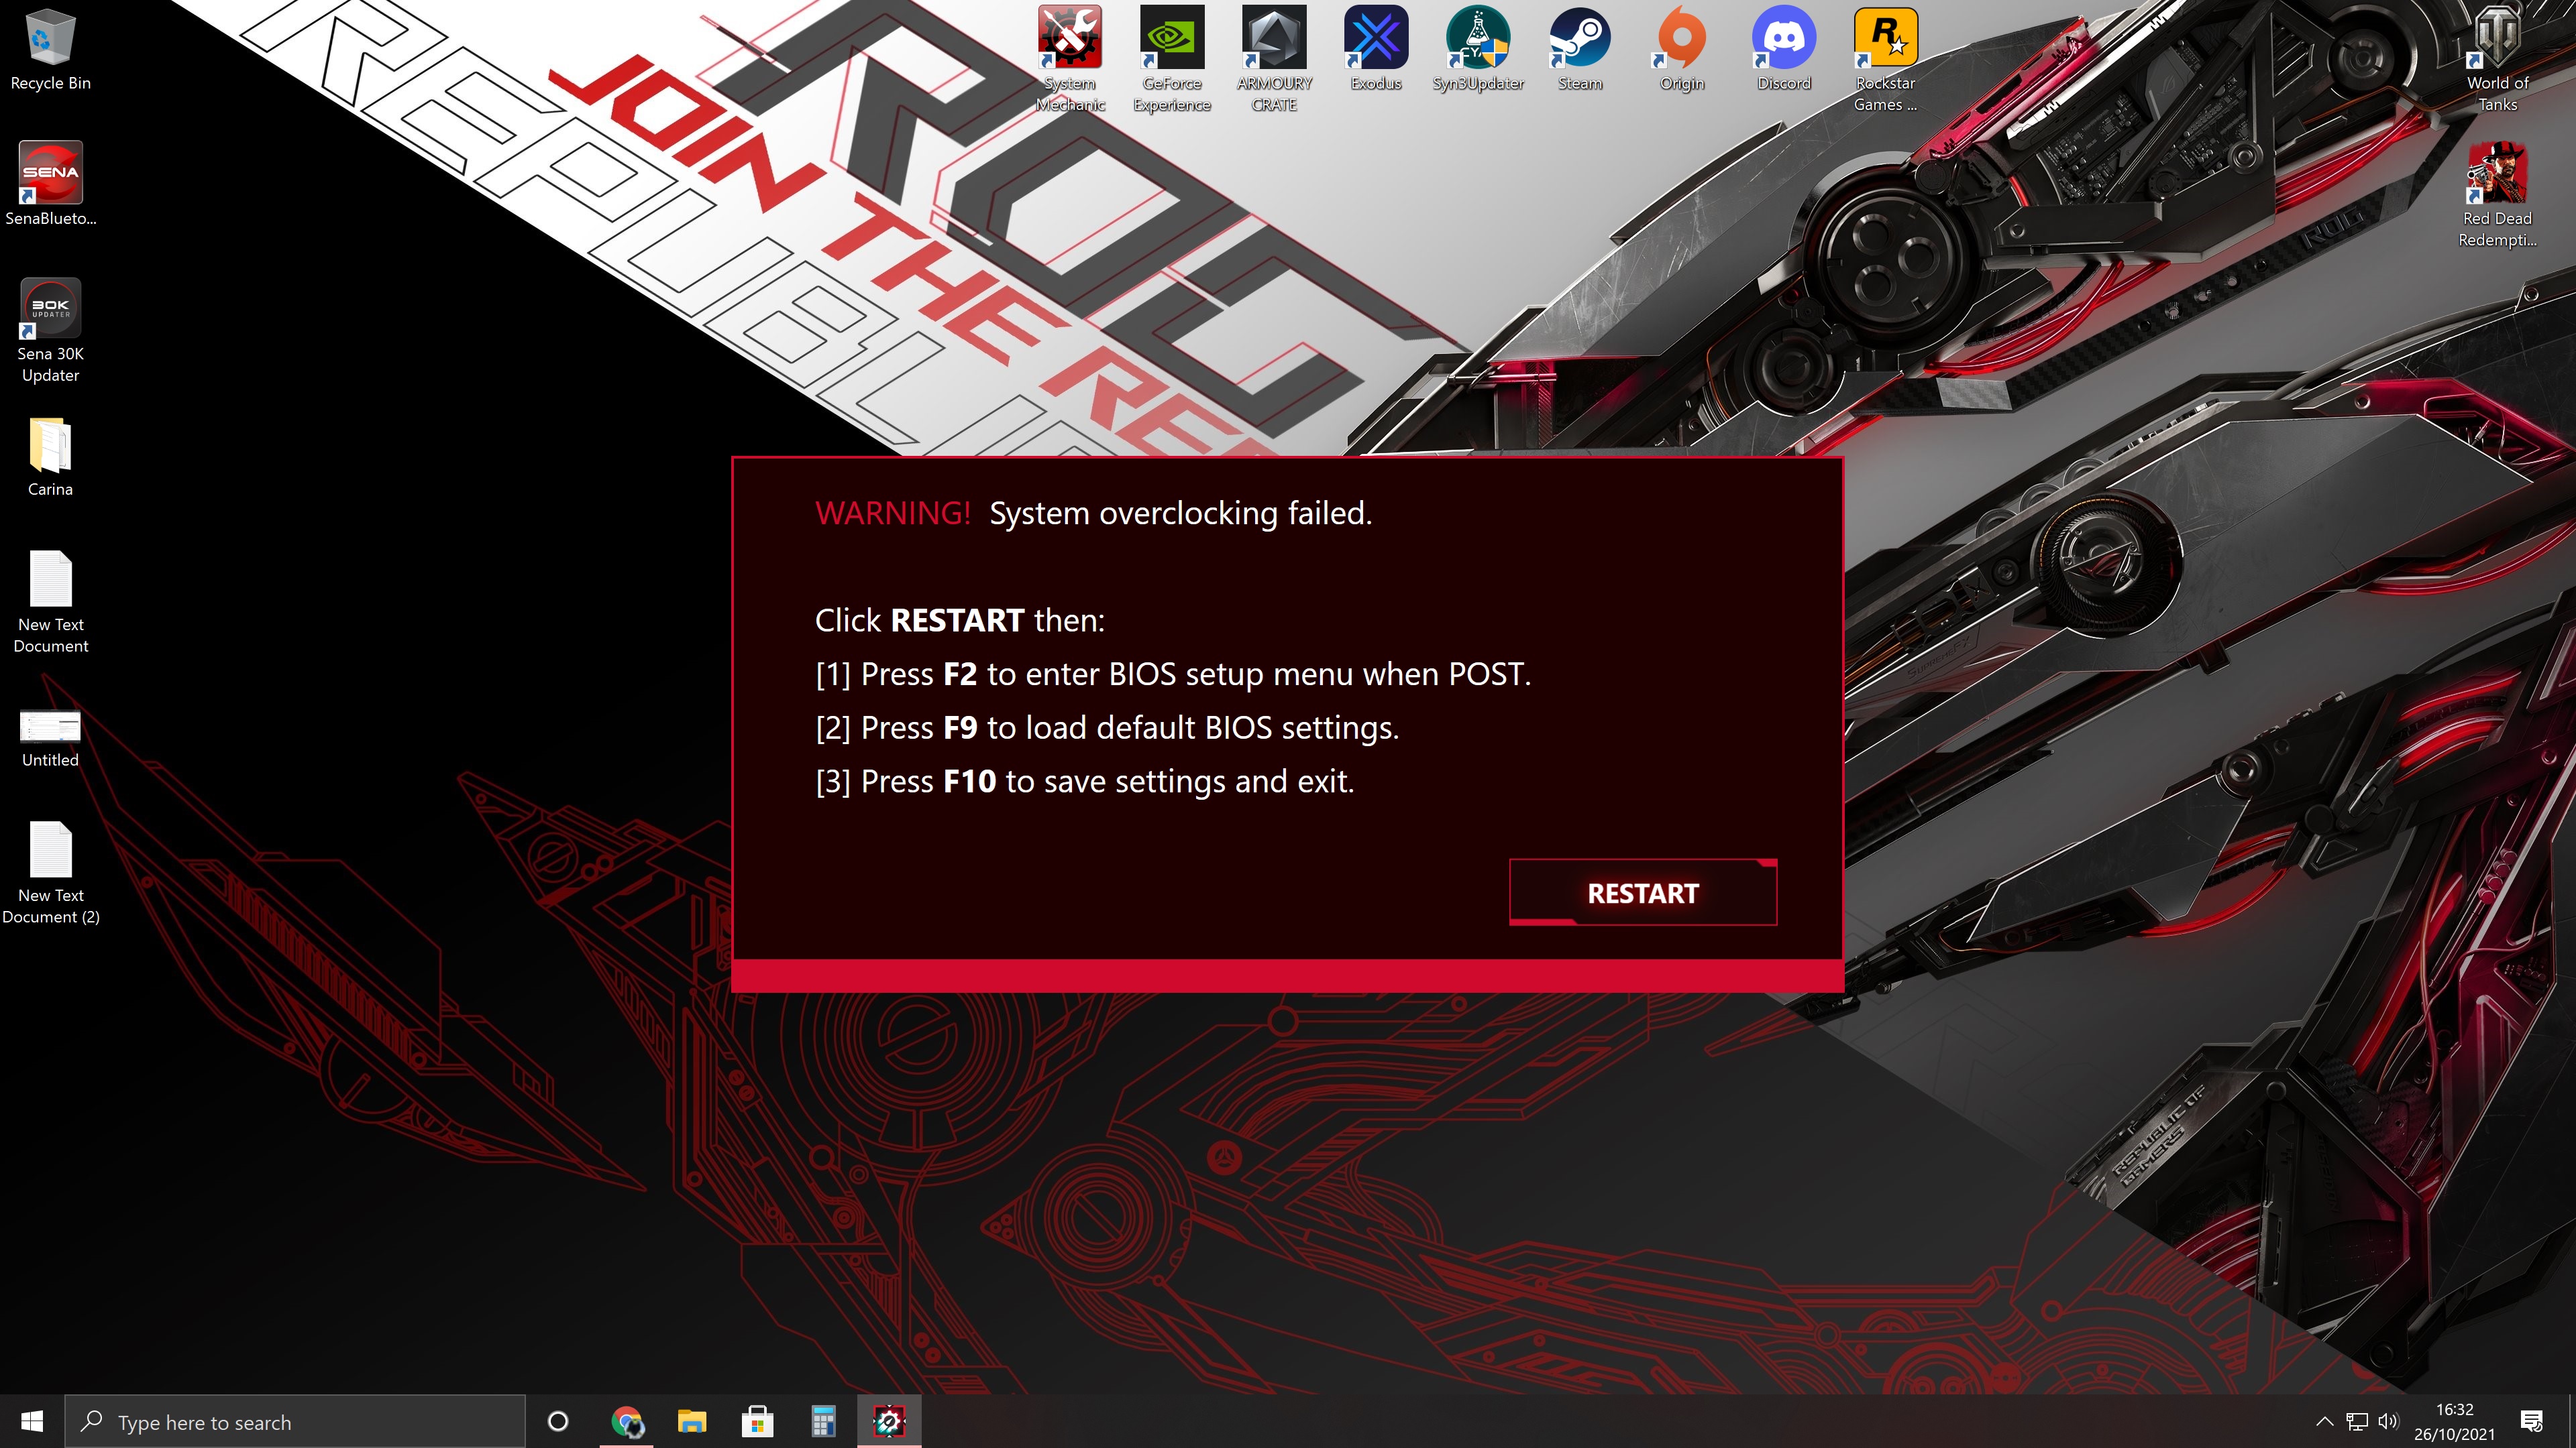Show hidden system tray icons
This screenshot has height=1448, width=2576.
pos(2324,1421)
